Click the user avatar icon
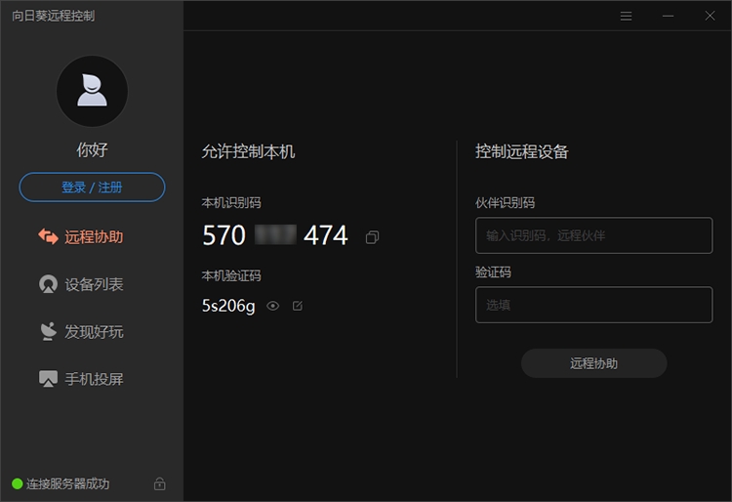The image size is (732, 502). coord(92,92)
